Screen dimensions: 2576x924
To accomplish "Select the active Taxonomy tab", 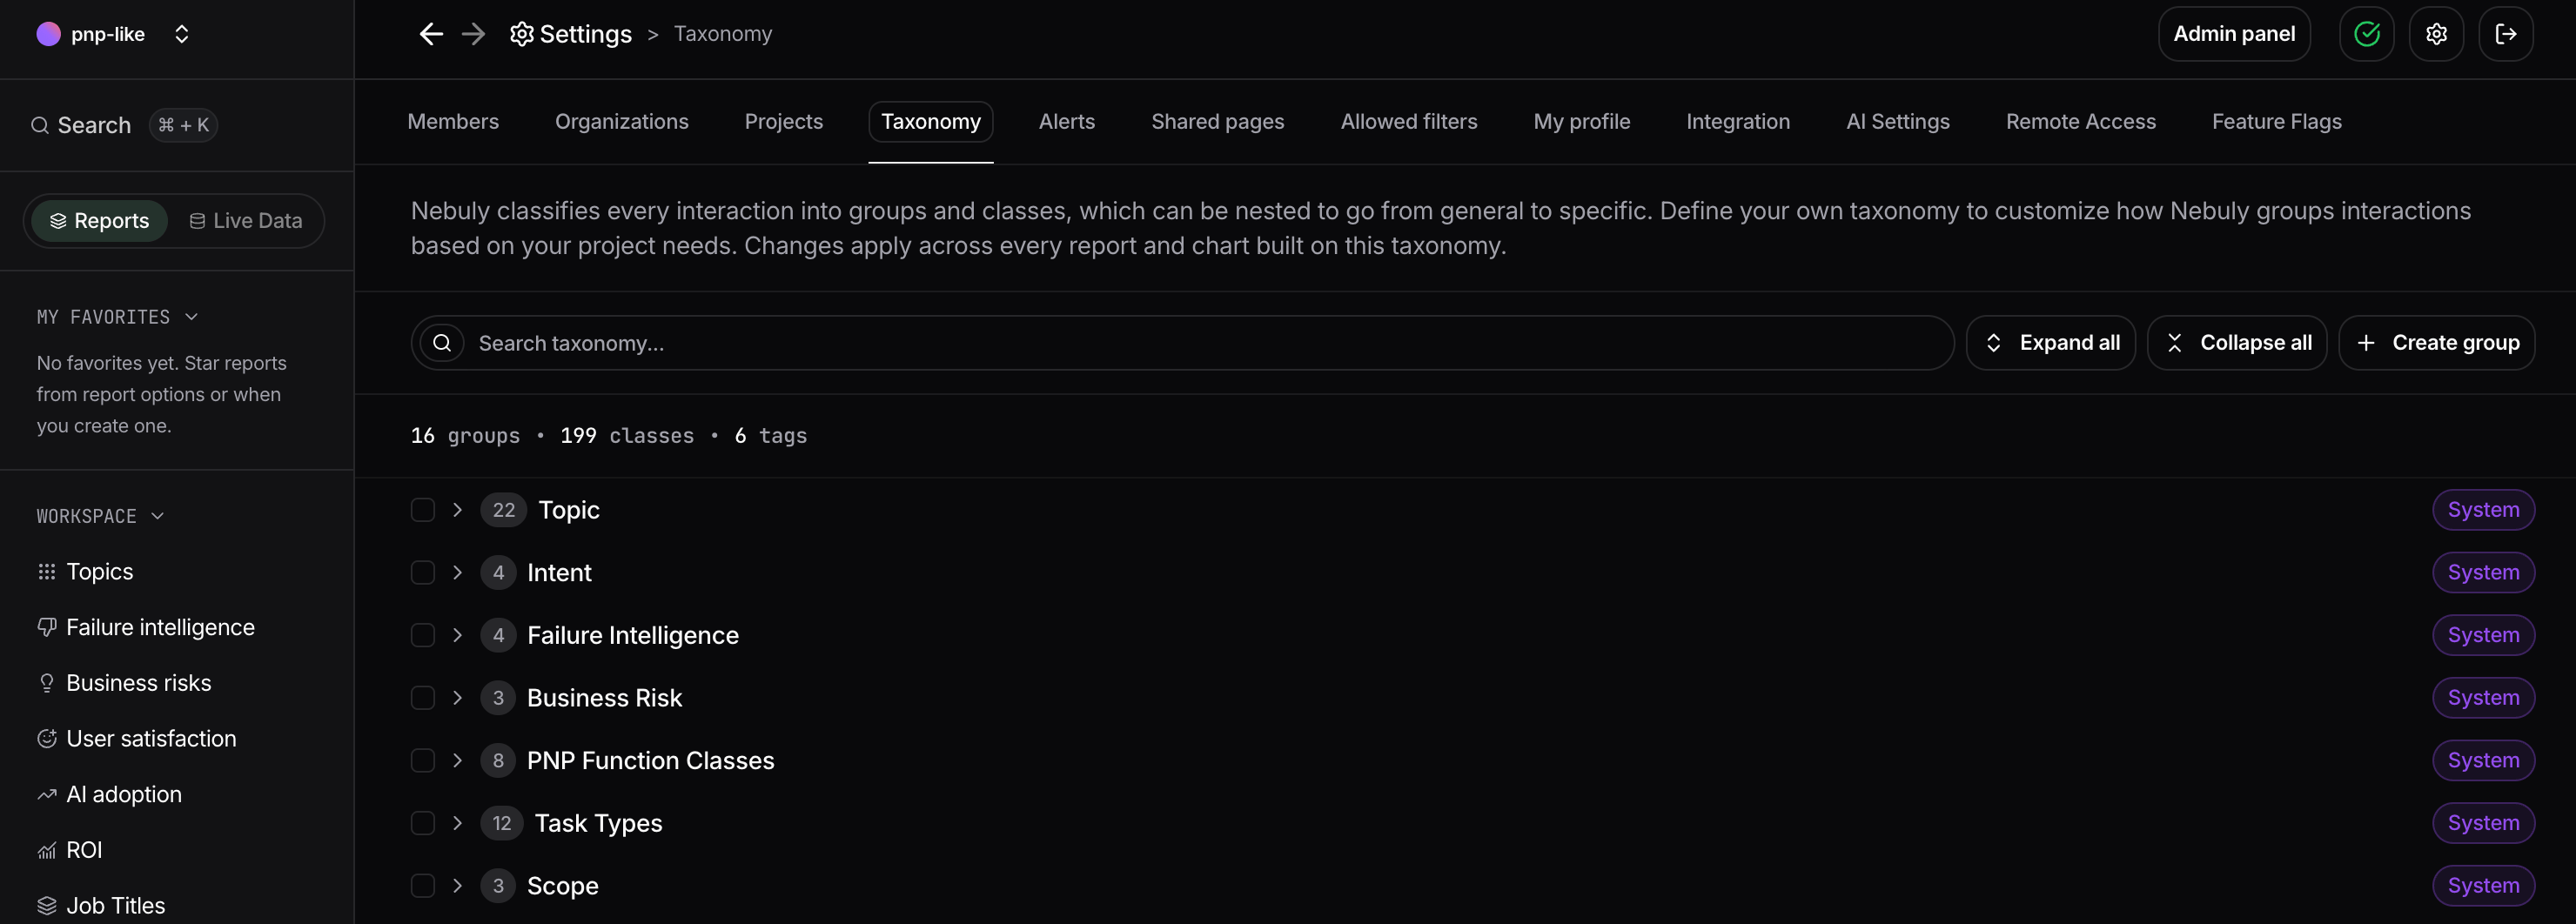I will point(931,122).
